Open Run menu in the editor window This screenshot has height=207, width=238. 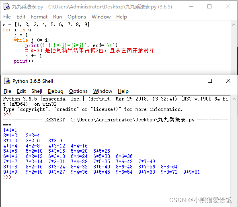(57, 17)
